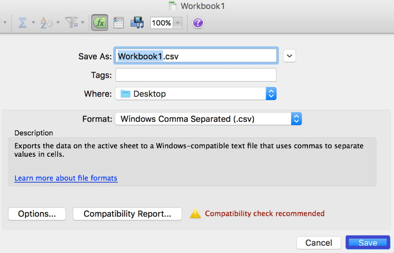Screen dimensions: 394x253
Task: Click the Options... button
Action: click(x=37, y=214)
